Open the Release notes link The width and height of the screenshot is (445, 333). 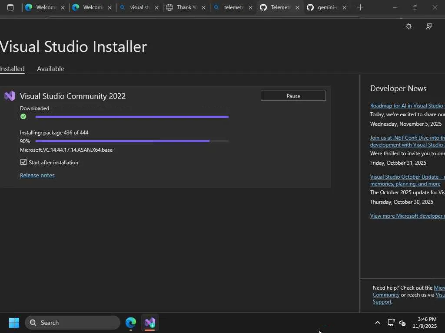point(37,175)
